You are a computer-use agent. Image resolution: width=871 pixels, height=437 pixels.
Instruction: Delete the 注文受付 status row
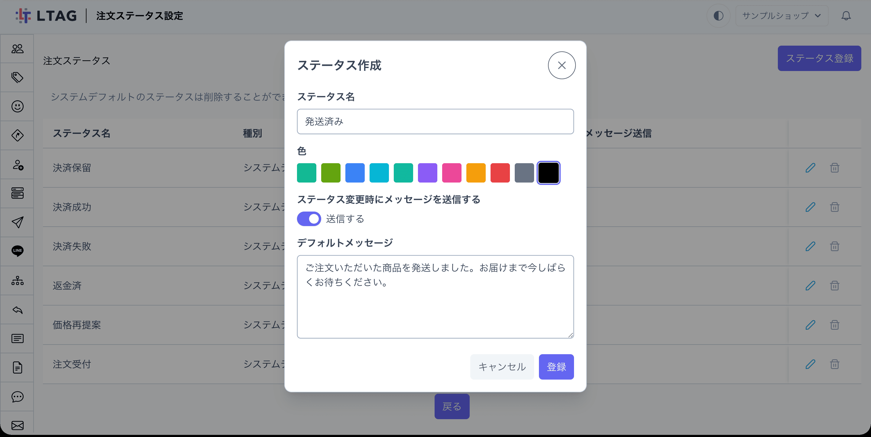point(834,364)
